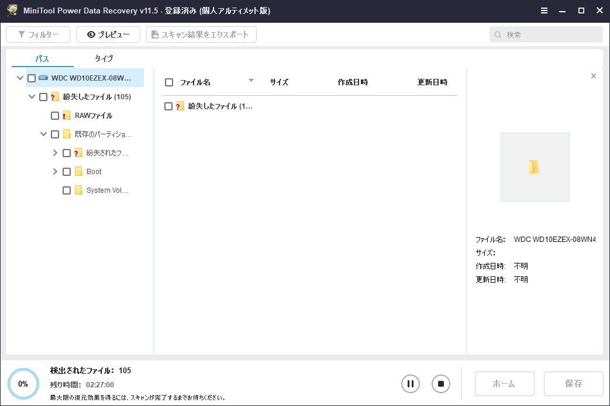
Task: Collapse the 既存のパーティション node
Action: click(x=44, y=134)
